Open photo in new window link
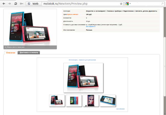 pyautogui.click(x=16, y=47)
